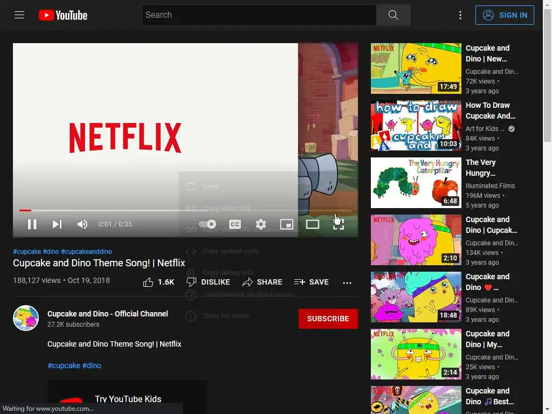The height and width of the screenshot is (414, 552).
Task: Enter full screen mode
Action: (339, 224)
